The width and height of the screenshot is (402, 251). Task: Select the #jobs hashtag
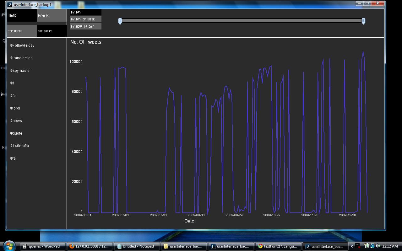tap(15, 108)
